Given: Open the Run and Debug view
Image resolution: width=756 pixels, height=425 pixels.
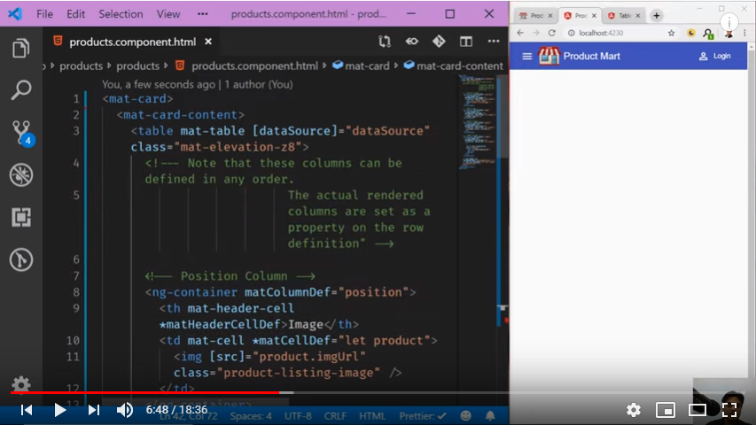Looking at the screenshot, I should [x=20, y=175].
